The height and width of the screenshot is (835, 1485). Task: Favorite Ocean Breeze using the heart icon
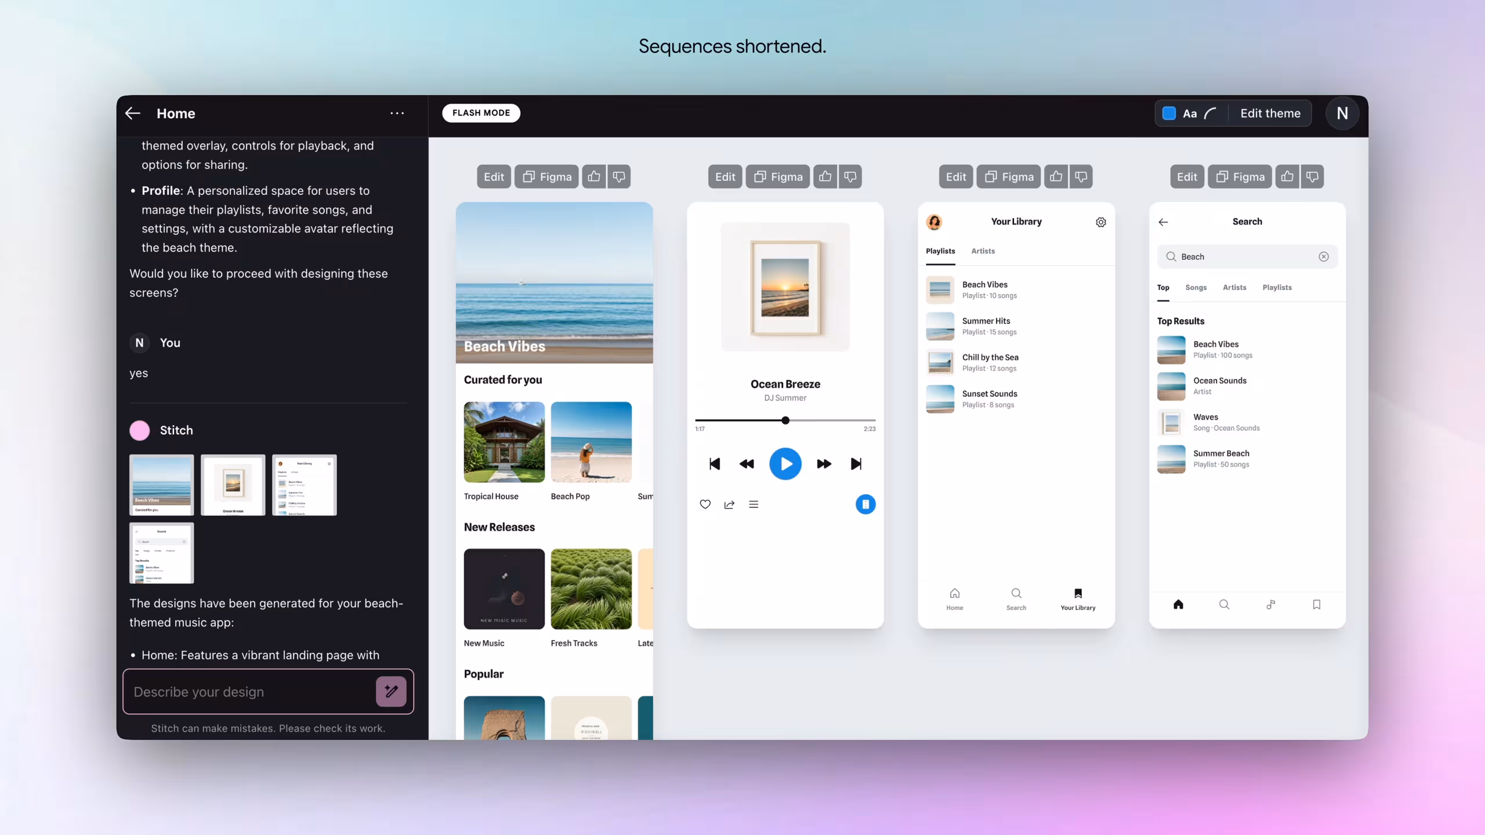(x=704, y=504)
